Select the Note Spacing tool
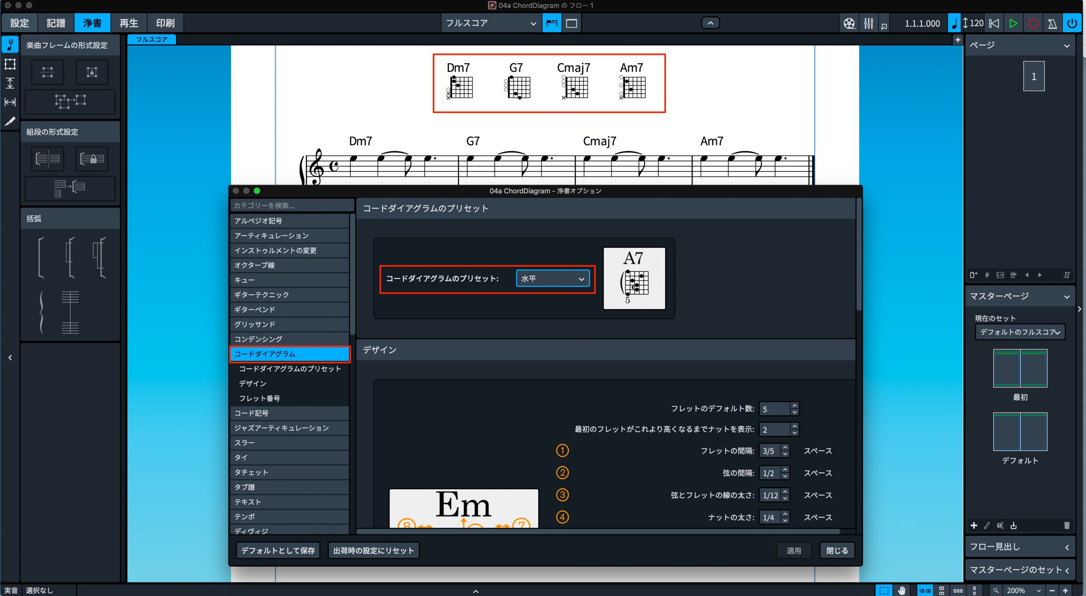This screenshot has width=1086, height=596. tap(10, 102)
